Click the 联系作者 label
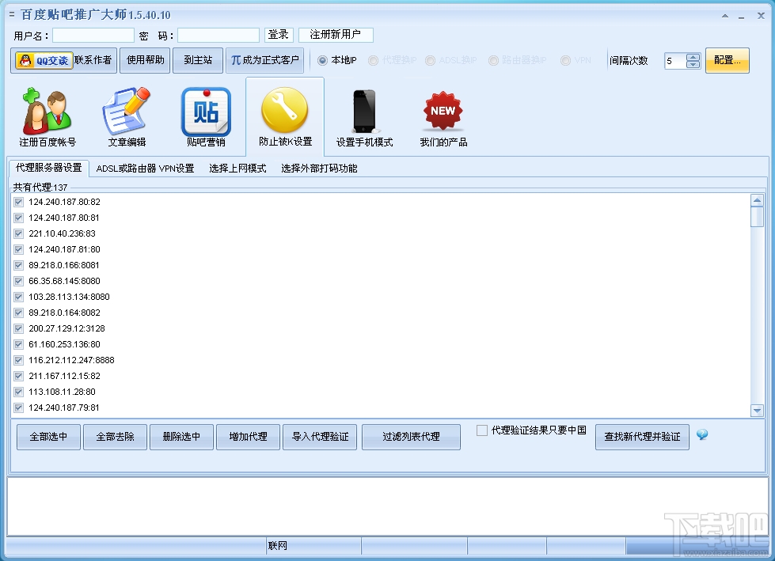The width and height of the screenshot is (775, 561). coord(93,60)
